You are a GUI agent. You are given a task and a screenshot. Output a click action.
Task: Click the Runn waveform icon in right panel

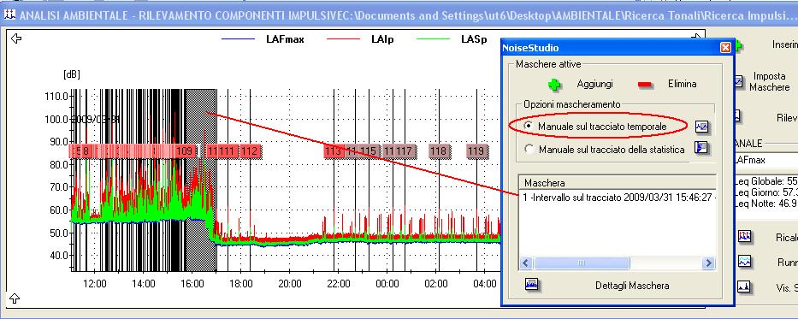[745, 262]
